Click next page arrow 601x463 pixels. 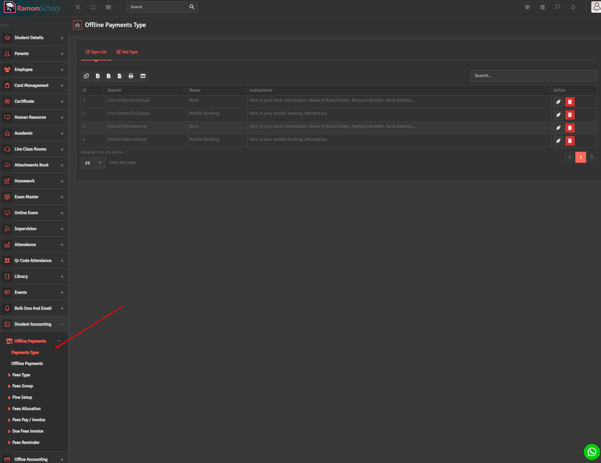pos(592,157)
